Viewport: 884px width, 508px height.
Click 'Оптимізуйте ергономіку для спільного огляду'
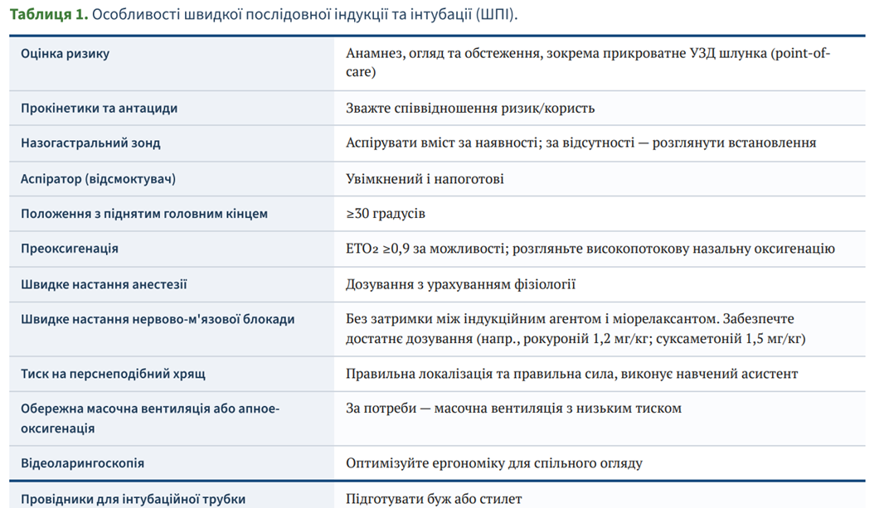pyautogui.click(x=494, y=463)
